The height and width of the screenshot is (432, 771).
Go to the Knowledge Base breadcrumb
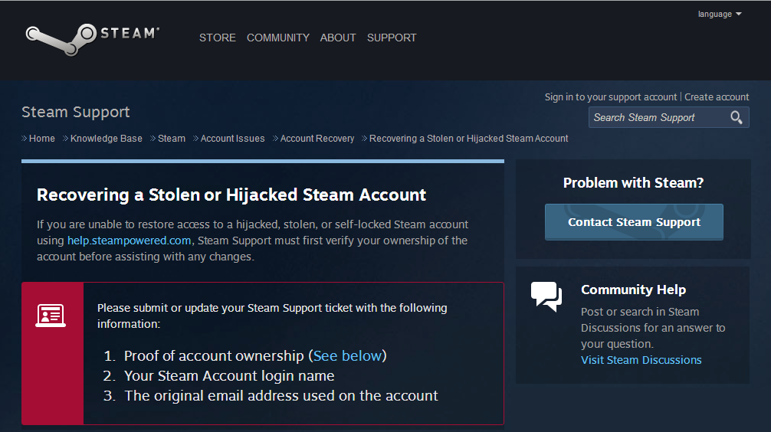coord(107,139)
